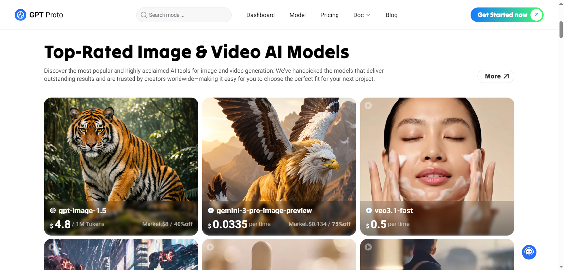Viewport: 564px width, 270px height.
Task: Play the bottom-middle blurred video card
Action: pyautogui.click(x=210, y=247)
